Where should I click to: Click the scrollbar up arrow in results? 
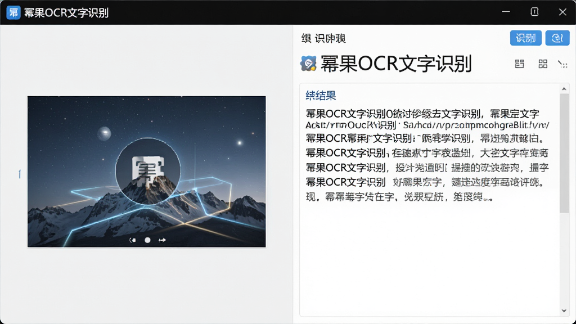pos(564,88)
